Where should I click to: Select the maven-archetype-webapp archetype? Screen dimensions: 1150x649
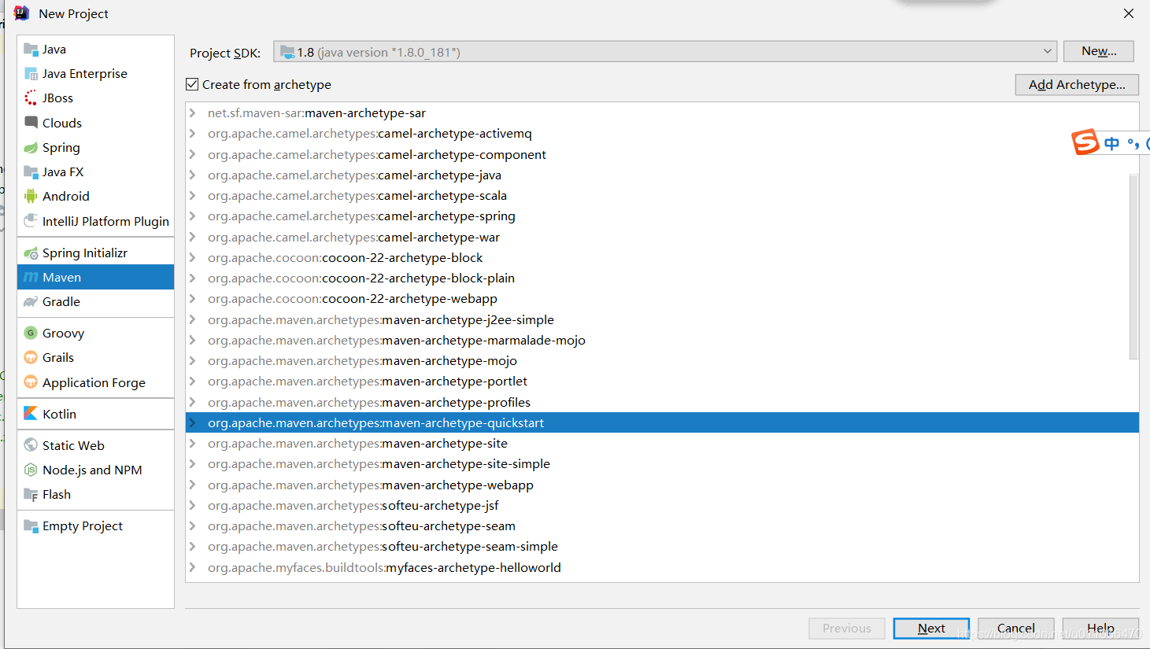point(370,485)
